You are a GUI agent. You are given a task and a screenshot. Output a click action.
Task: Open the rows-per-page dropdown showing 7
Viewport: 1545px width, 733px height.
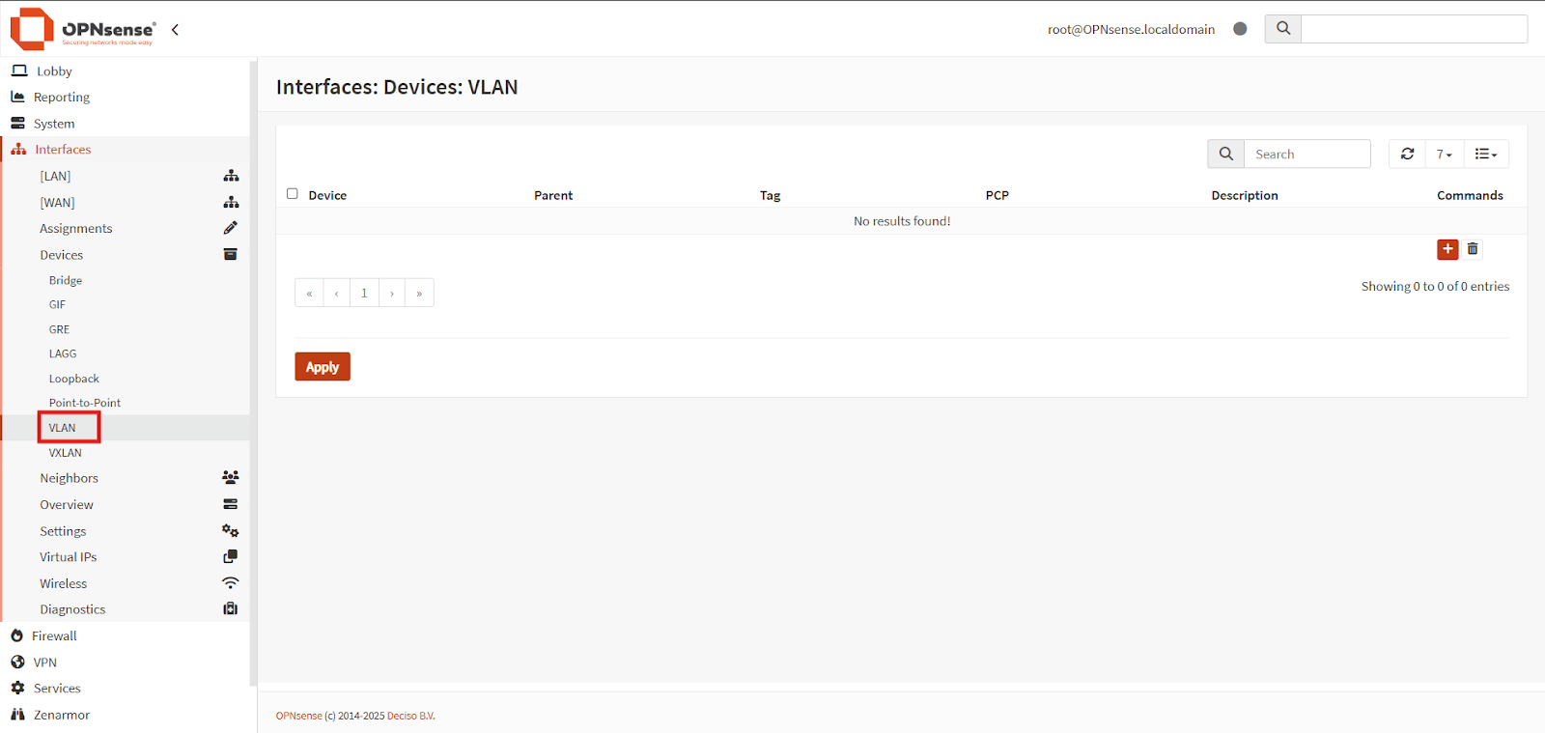point(1444,154)
